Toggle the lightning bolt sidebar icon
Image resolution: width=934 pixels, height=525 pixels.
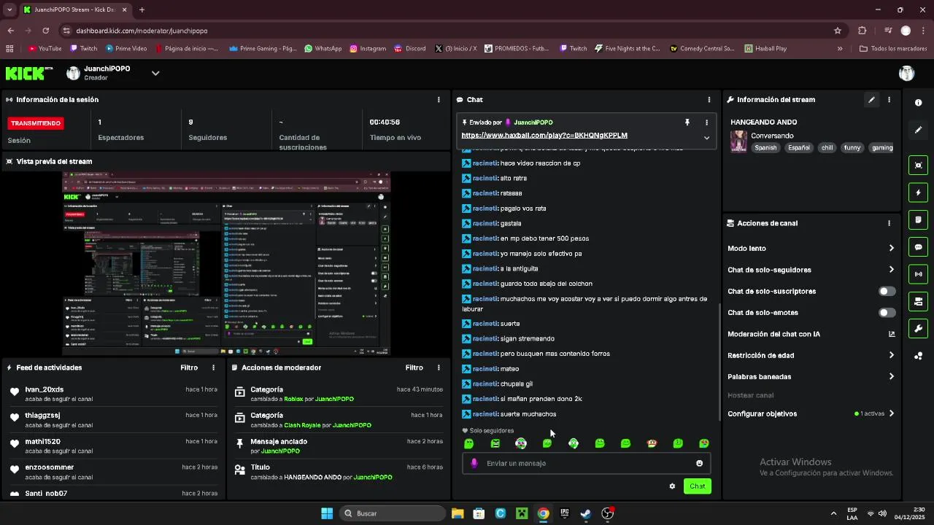pyautogui.click(x=918, y=192)
